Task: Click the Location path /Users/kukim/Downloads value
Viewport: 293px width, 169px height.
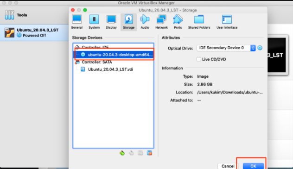Action: tap(230, 92)
